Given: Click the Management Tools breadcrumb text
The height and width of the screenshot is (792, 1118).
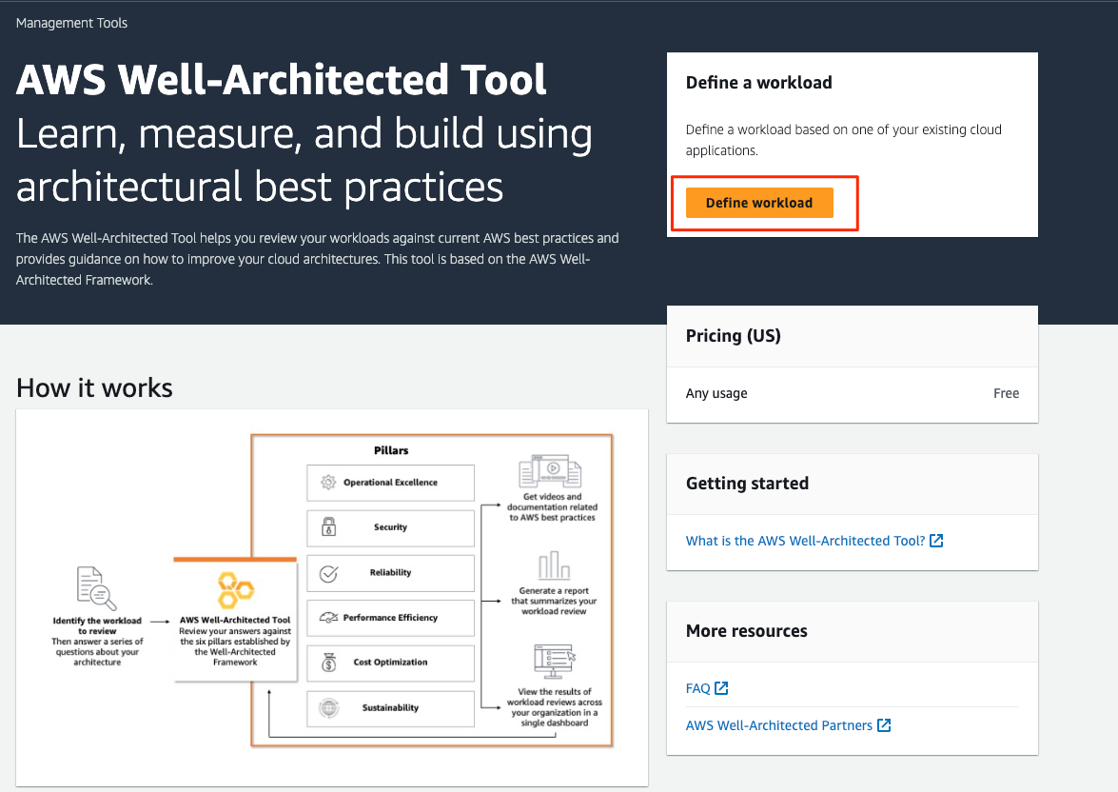Looking at the screenshot, I should click(x=72, y=23).
